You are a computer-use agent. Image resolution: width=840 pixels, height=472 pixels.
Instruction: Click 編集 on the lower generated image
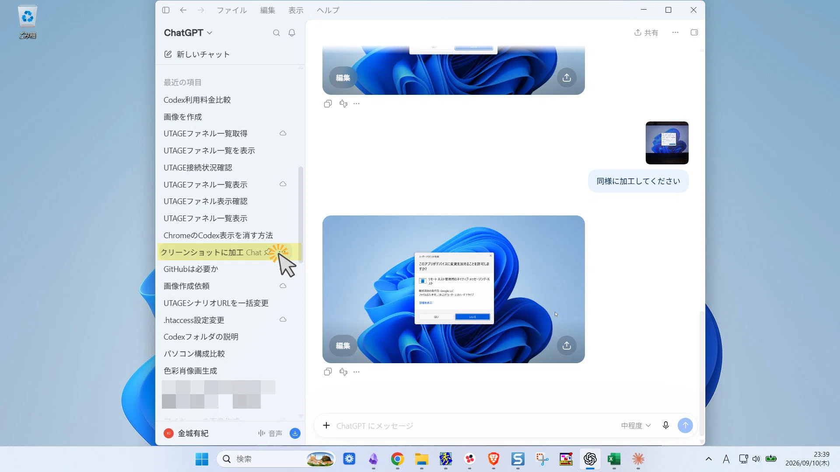343,346
